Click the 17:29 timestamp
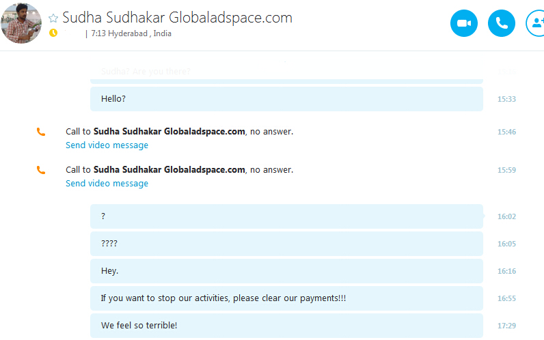Screen dimensions: 544x340 [506, 326]
